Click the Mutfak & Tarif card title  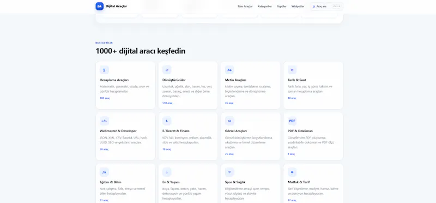[299, 182]
